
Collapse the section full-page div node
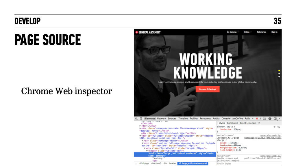(x=143, y=143)
